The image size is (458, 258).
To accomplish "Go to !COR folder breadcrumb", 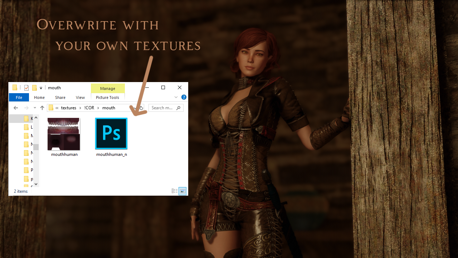I will (89, 108).
